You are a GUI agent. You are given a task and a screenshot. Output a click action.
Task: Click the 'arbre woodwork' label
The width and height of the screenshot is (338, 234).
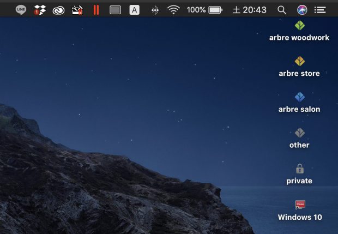(299, 38)
